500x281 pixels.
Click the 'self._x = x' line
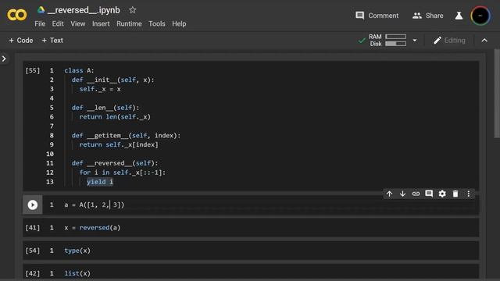click(100, 89)
